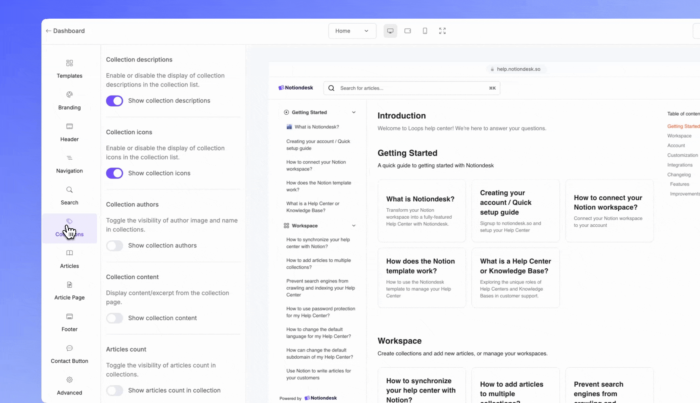Open the Contact Button chat icon
The image size is (700, 403).
pos(69,348)
